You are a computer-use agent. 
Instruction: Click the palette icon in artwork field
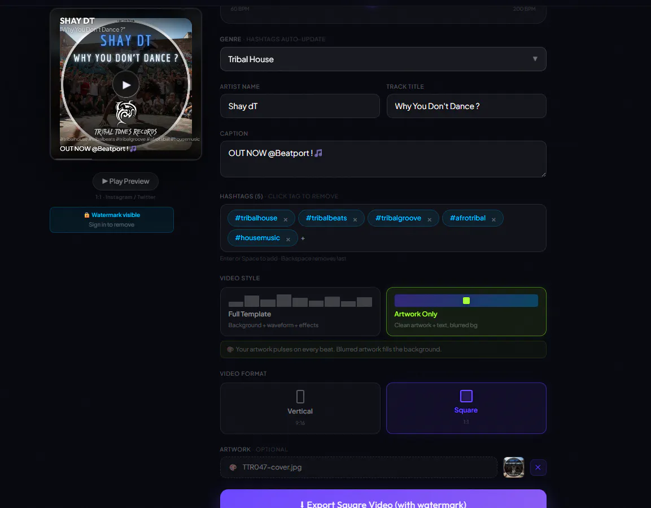tap(233, 467)
